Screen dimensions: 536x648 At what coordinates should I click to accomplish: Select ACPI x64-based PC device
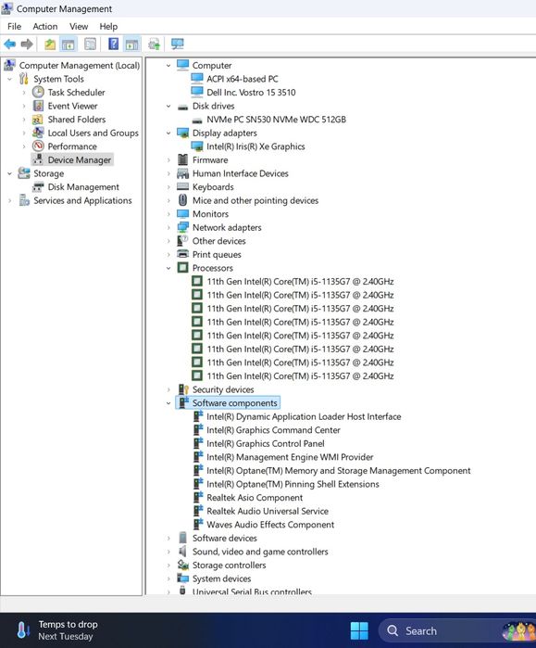243,79
